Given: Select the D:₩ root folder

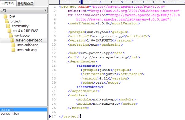Looking at the screenshot, I should pos(12,17).
